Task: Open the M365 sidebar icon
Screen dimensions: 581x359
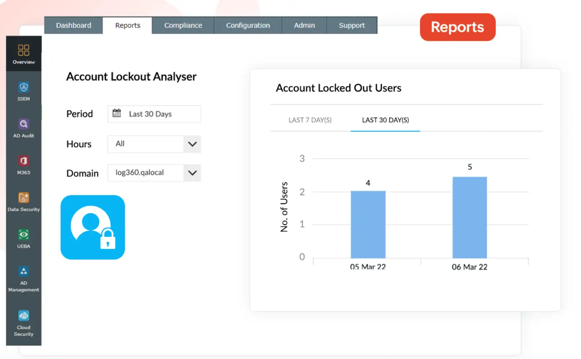Action: coord(24,161)
